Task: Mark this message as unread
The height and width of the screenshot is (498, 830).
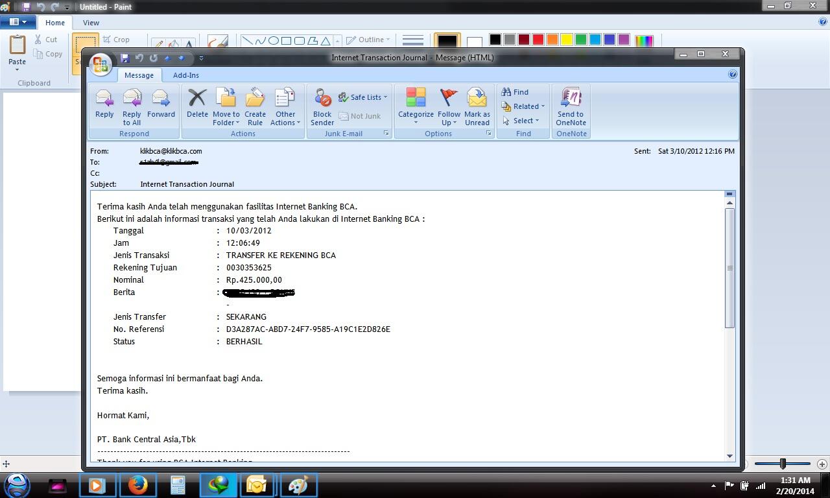Action: click(x=477, y=106)
